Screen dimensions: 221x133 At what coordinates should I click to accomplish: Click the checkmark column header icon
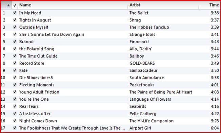point(15,5)
